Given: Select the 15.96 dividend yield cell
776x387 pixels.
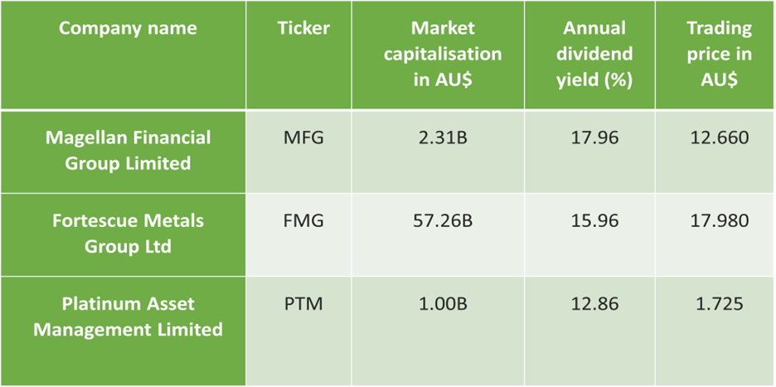Looking at the screenshot, I should coord(589,235).
